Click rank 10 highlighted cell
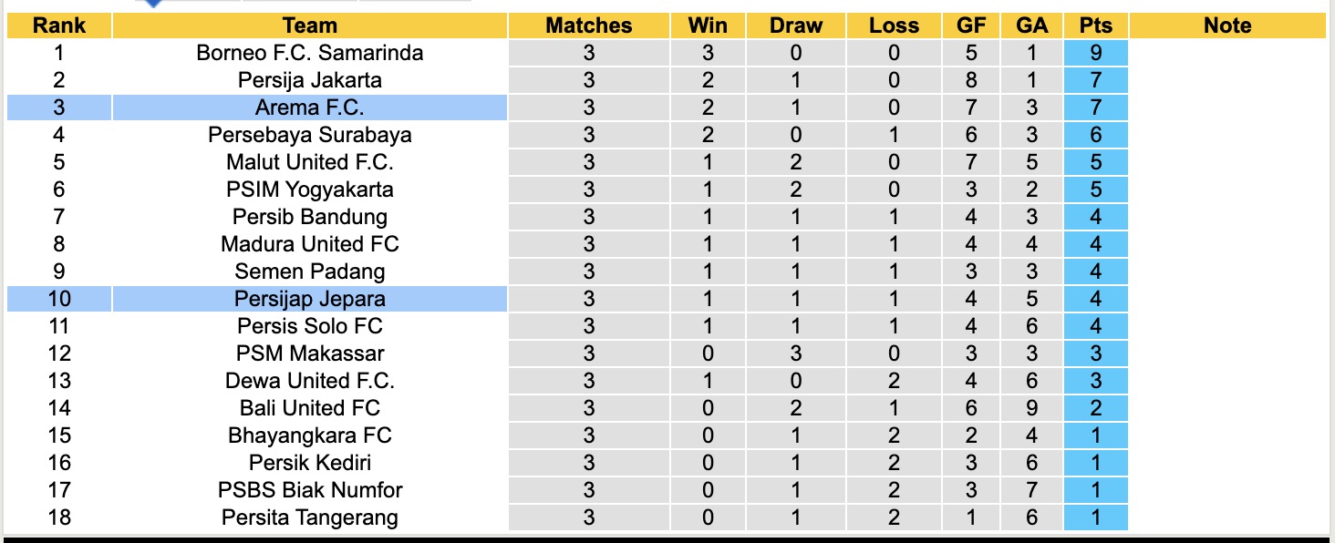Image resolution: width=1335 pixels, height=543 pixels. [58, 299]
